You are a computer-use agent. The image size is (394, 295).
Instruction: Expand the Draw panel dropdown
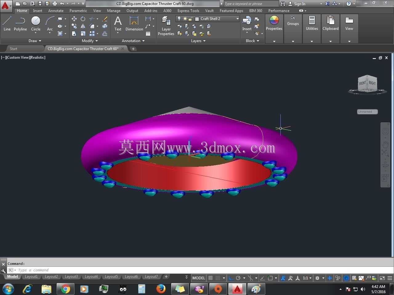tap(35, 41)
